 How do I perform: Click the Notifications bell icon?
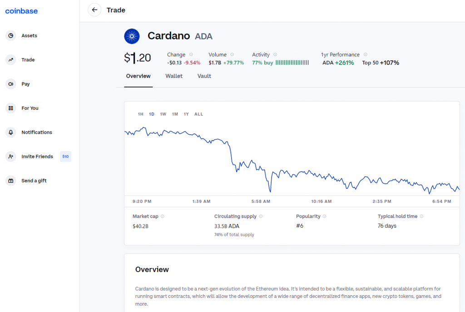[x=11, y=132]
